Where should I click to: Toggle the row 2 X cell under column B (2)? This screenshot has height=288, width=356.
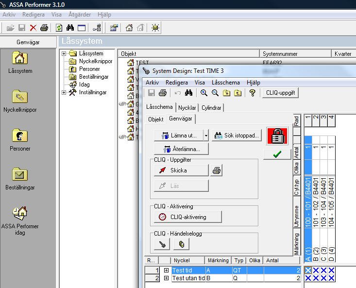[316, 278]
